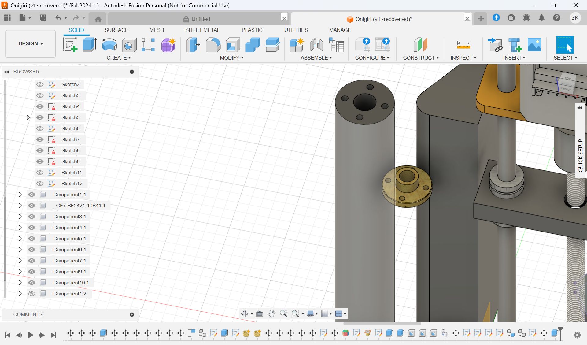Switch to the SURFACE tab
The image size is (587, 345).
pyautogui.click(x=116, y=30)
